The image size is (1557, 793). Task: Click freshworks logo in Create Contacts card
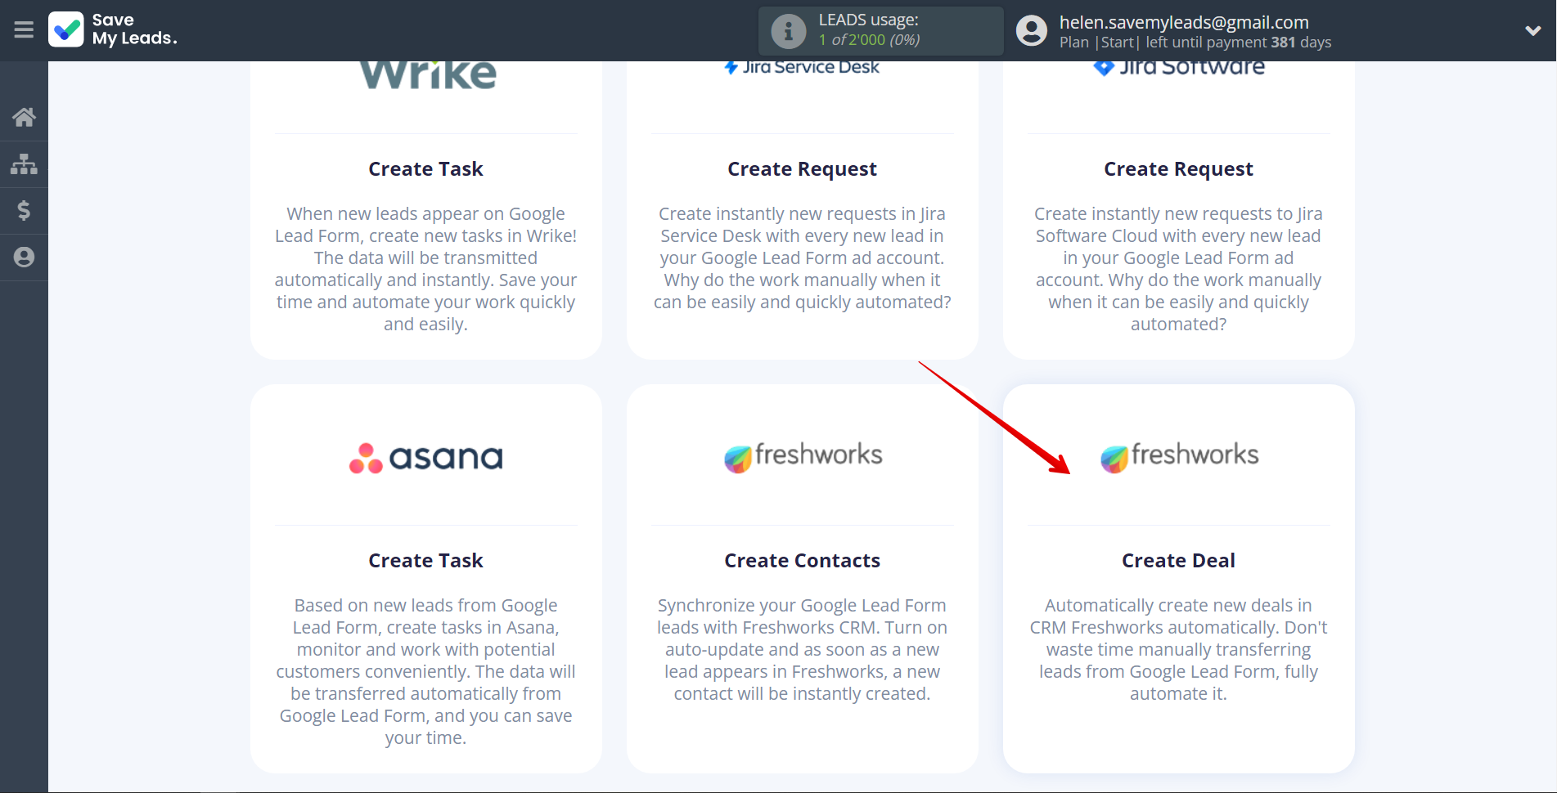pos(803,456)
